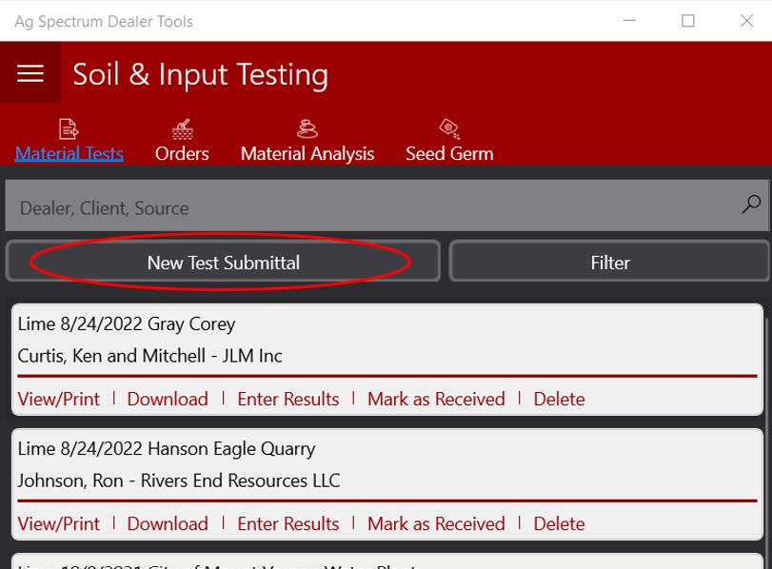Click the Material Analysis beaker icon
Image resolution: width=772 pixels, height=569 pixels.
[307, 128]
